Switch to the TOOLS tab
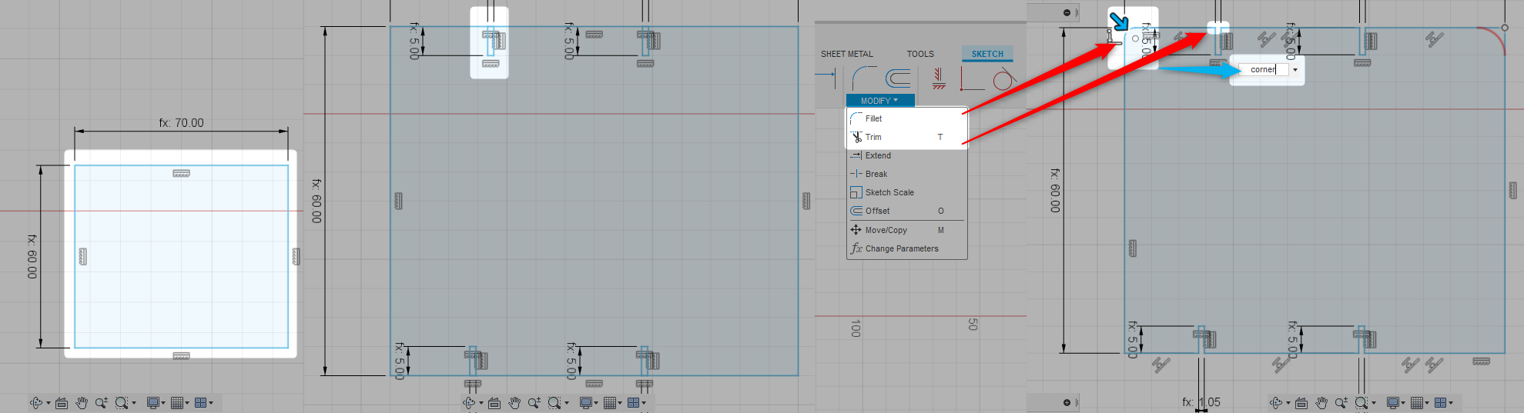This screenshot has height=413, width=1524. 920,54
